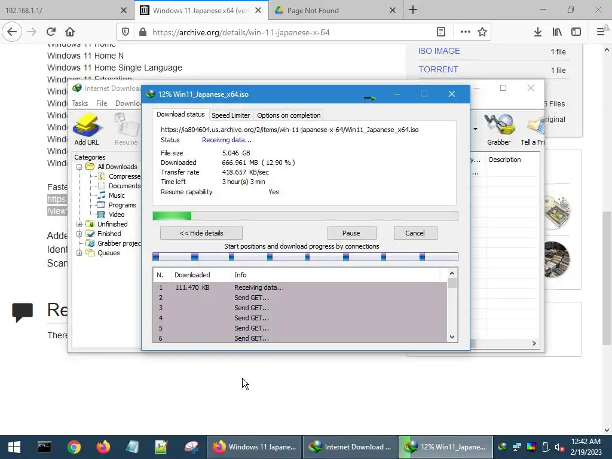Click the Reviews speech bubble icon
612x459 pixels.
tap(22, 312)
